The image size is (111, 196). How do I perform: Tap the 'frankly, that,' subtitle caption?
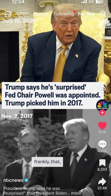pyautogui.click(x=47, y=162)
